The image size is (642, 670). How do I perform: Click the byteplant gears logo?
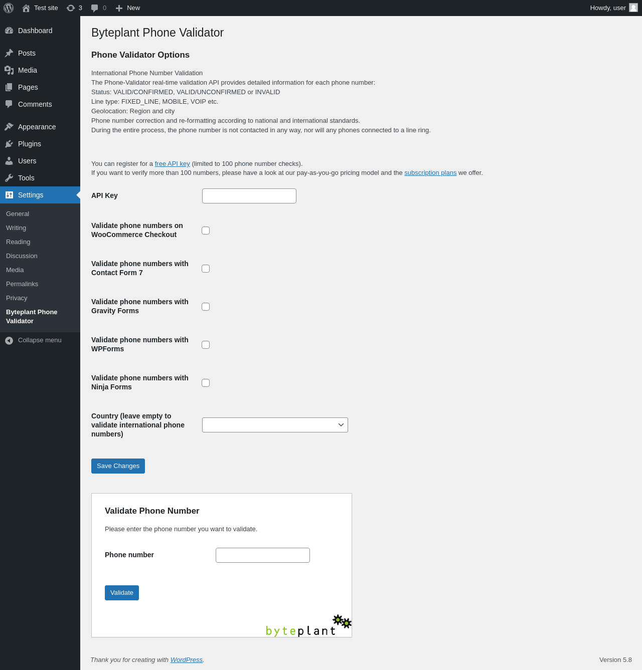coord(342,621)
